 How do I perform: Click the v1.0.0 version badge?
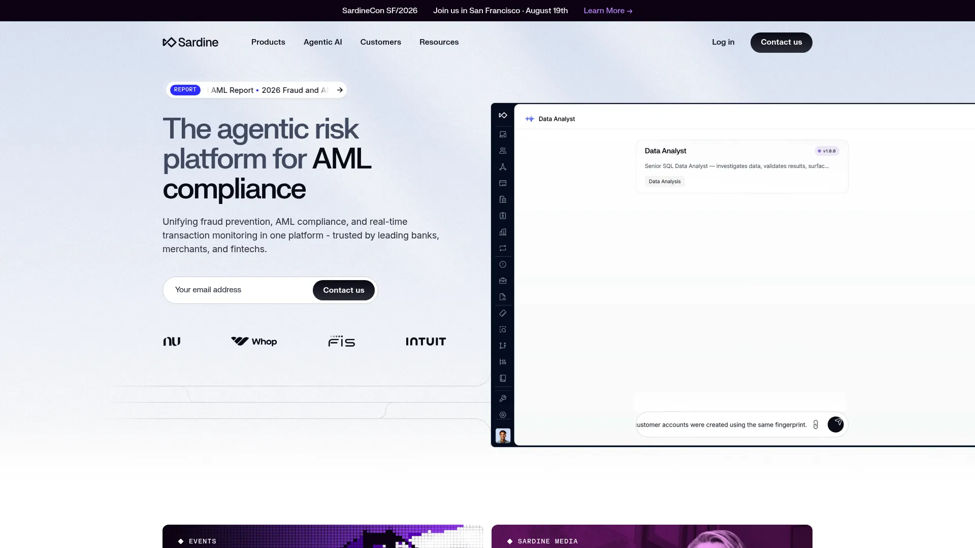pos(827,151)
